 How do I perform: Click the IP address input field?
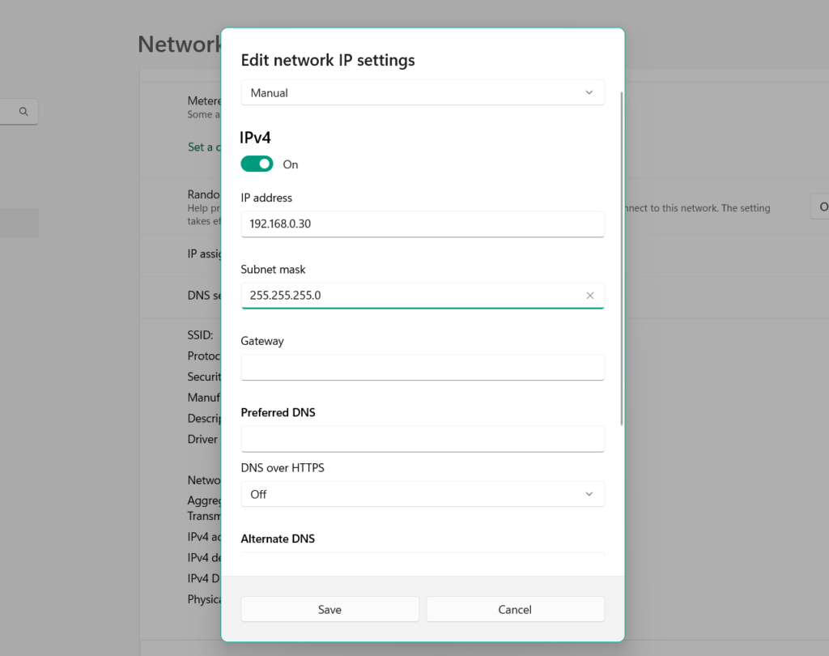point(423,224)
